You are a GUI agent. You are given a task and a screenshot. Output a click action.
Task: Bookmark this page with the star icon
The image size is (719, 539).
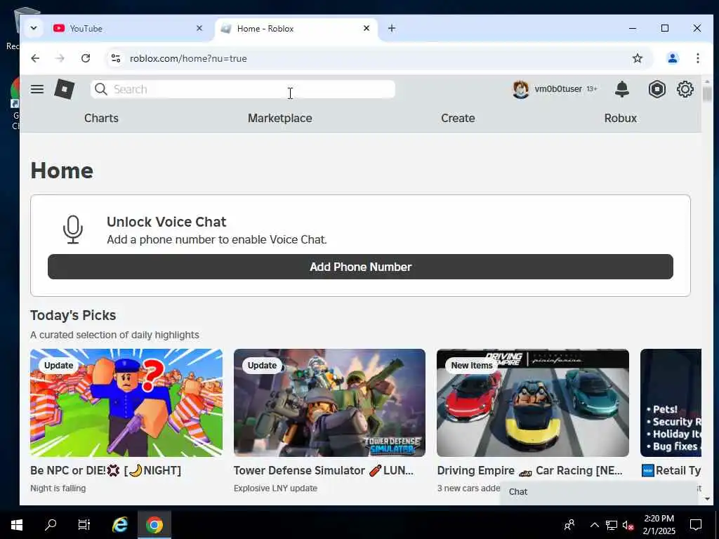point(638,58)
